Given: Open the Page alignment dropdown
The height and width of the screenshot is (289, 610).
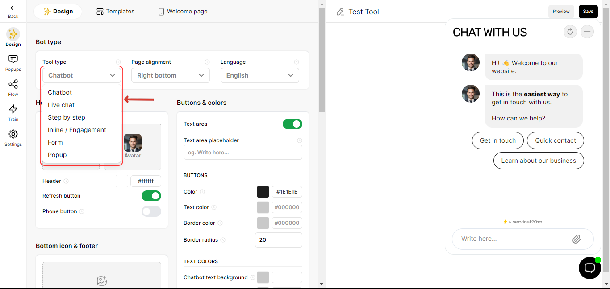Looking at the screenshot, I should tap(171, 75).
